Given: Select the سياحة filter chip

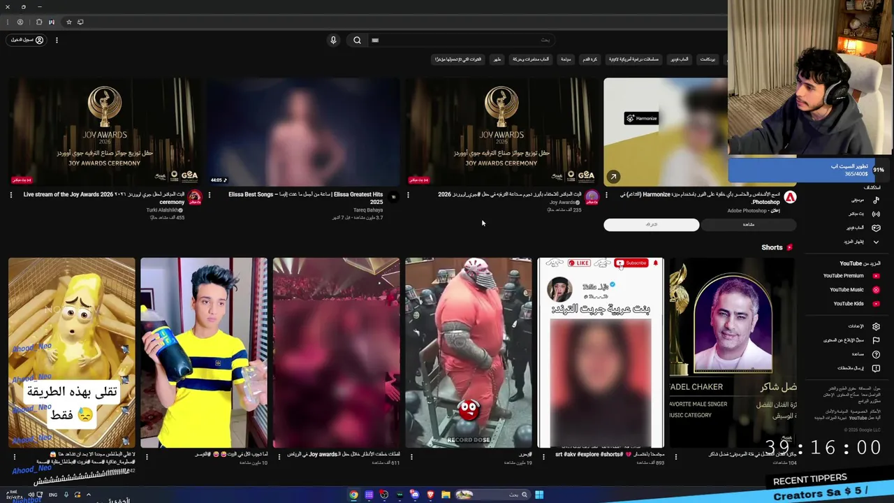Looking at the screenshot, I should click(566, 59).
